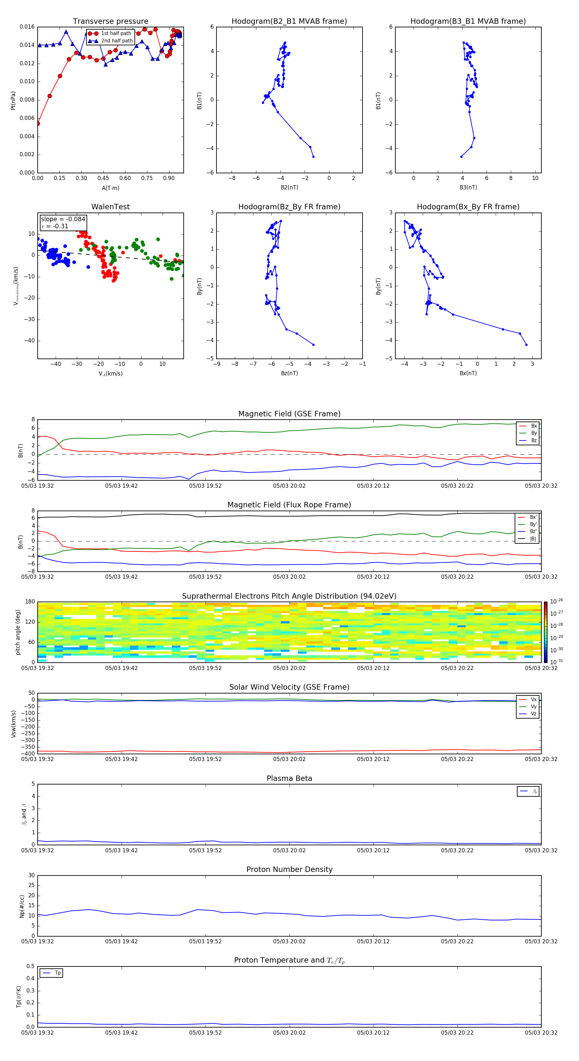Screen dimensions: 579x1061
Task: Select the "Bx" entry in GSE legend
Action: click(528, 426)
